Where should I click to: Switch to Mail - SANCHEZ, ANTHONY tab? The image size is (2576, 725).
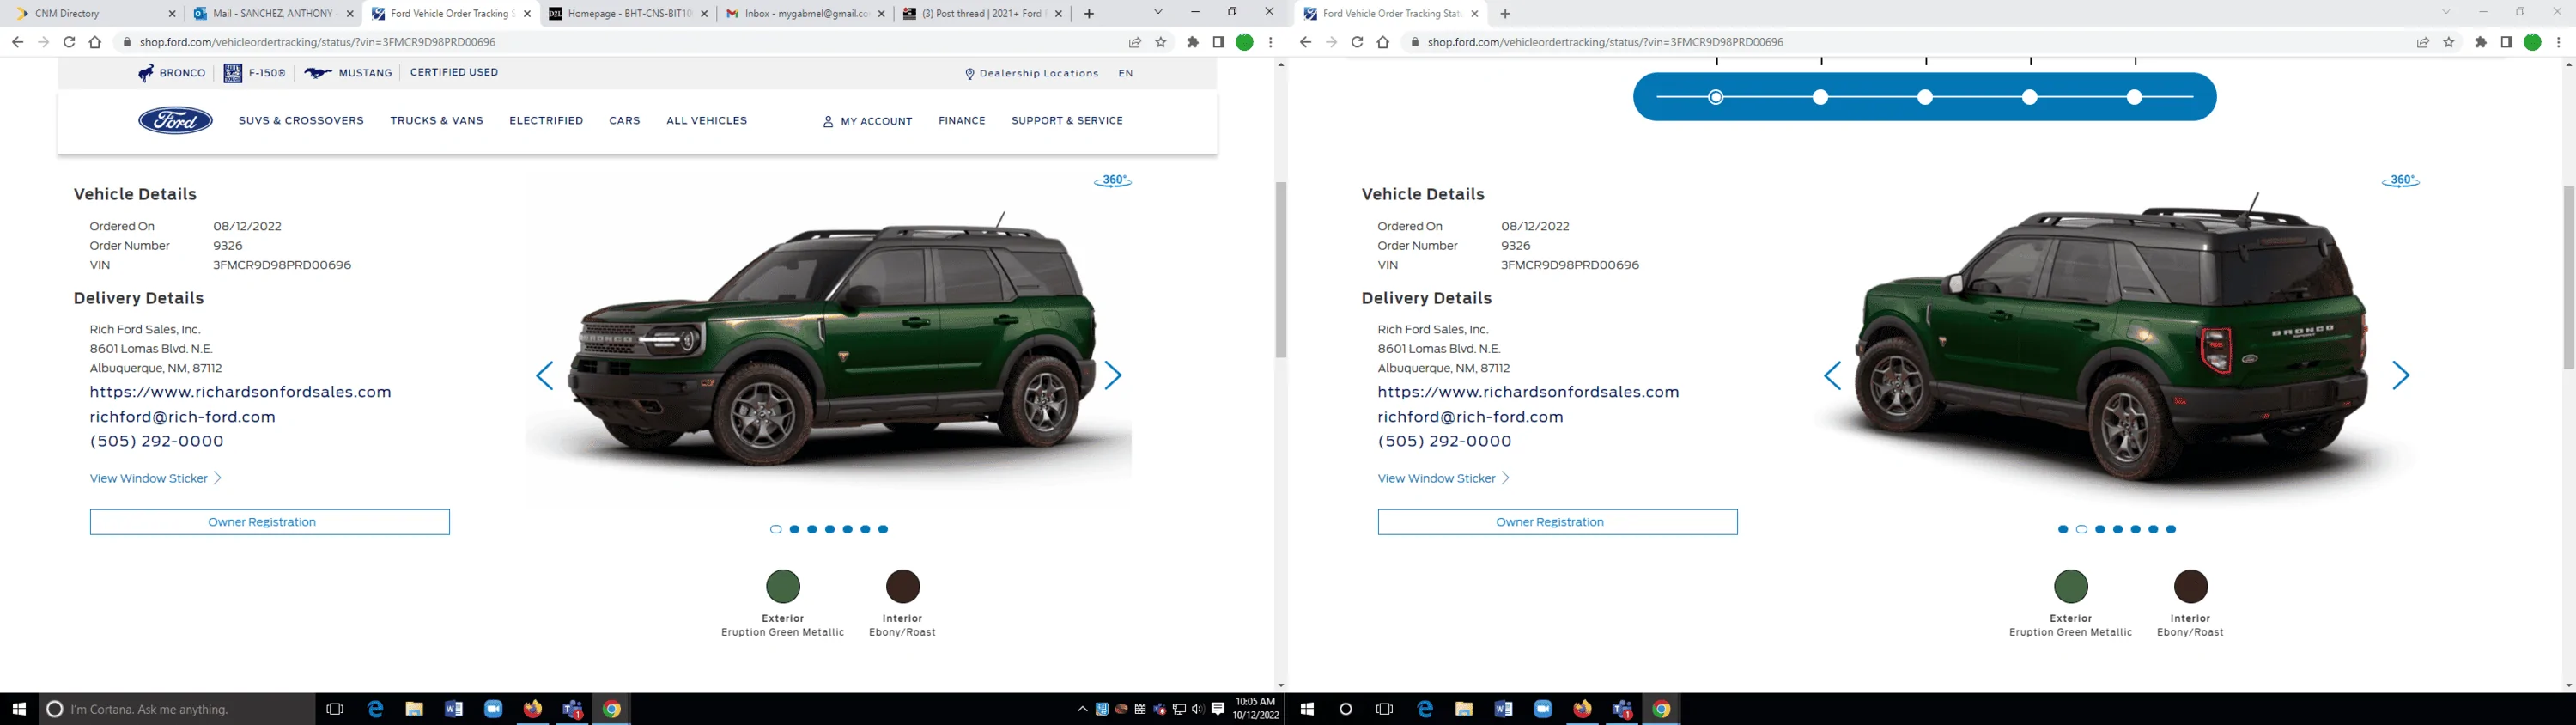click(274, 14)
